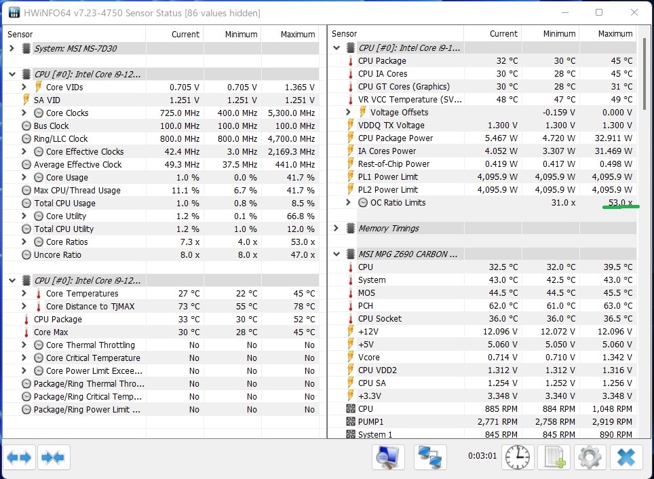The image size is (654, 479).
Task: Click the CPU Package Power lightning icon
Action: (351, 138)
